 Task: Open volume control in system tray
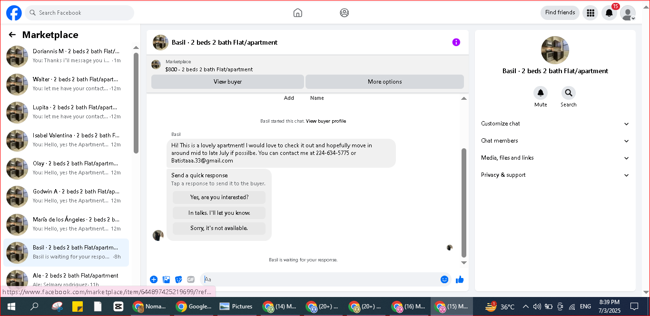(537, 306)
